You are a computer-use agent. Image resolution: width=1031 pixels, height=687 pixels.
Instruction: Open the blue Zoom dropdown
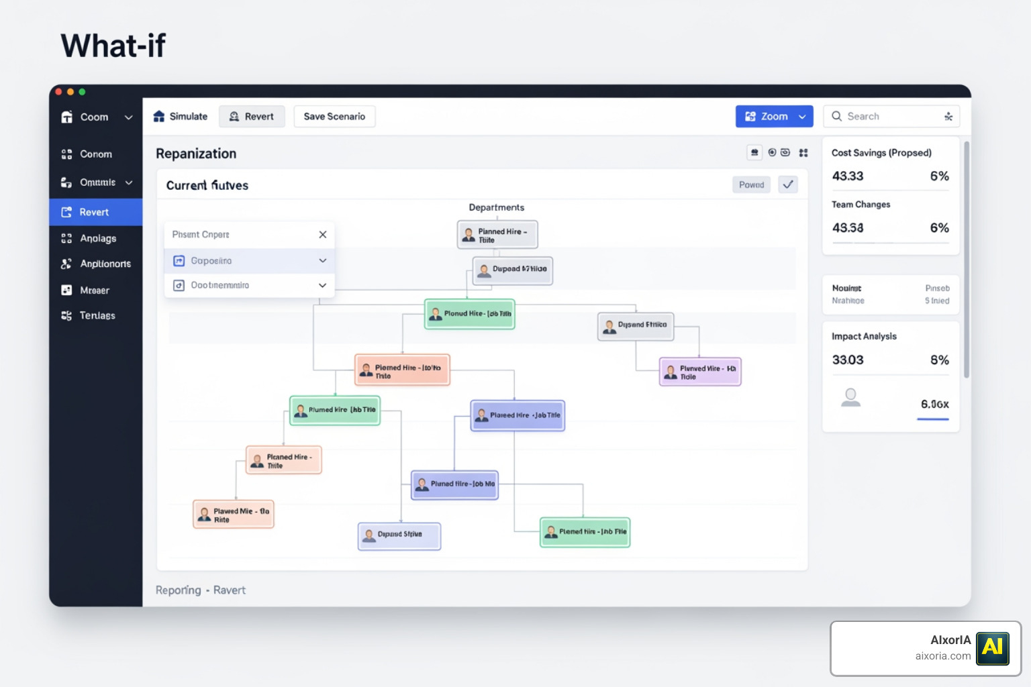[x=774, y=117]
